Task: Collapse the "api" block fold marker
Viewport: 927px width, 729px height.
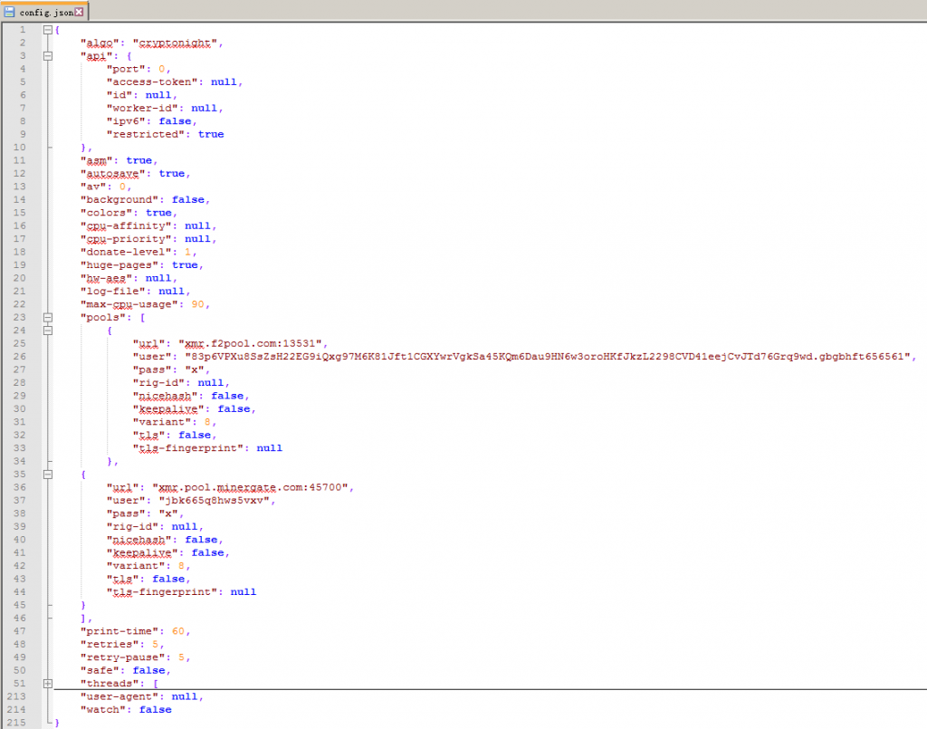Action: [47, 56]
